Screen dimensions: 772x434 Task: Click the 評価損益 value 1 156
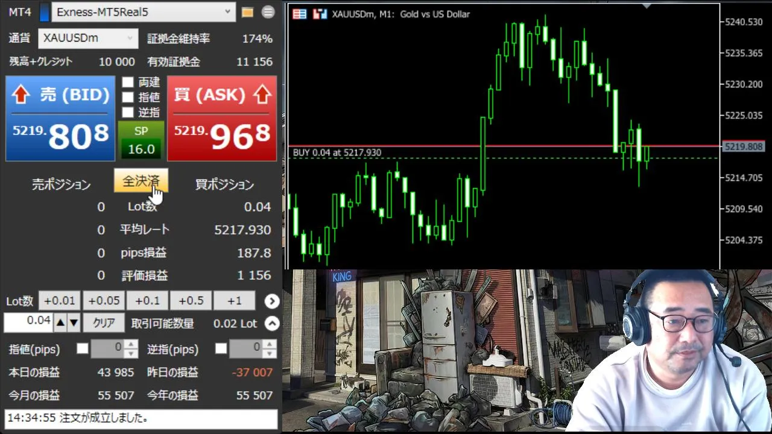[x=254, y=275]
